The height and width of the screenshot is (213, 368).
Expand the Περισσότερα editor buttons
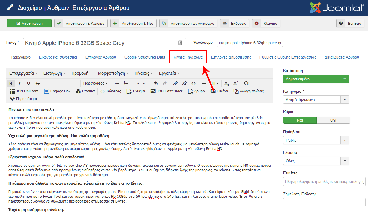[x=23, y=99]
